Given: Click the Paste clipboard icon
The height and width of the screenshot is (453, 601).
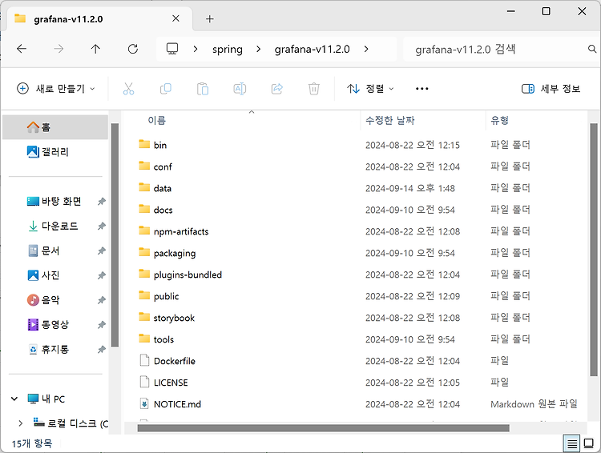Looking at the screenshot, I should pos(203,89).
